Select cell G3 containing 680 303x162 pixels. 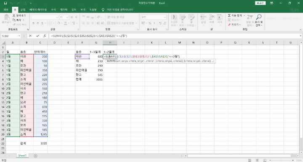coord(96,56)
